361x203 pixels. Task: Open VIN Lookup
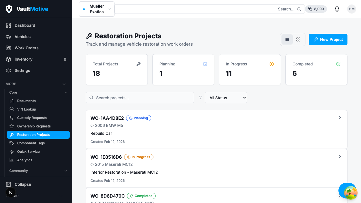38,109
